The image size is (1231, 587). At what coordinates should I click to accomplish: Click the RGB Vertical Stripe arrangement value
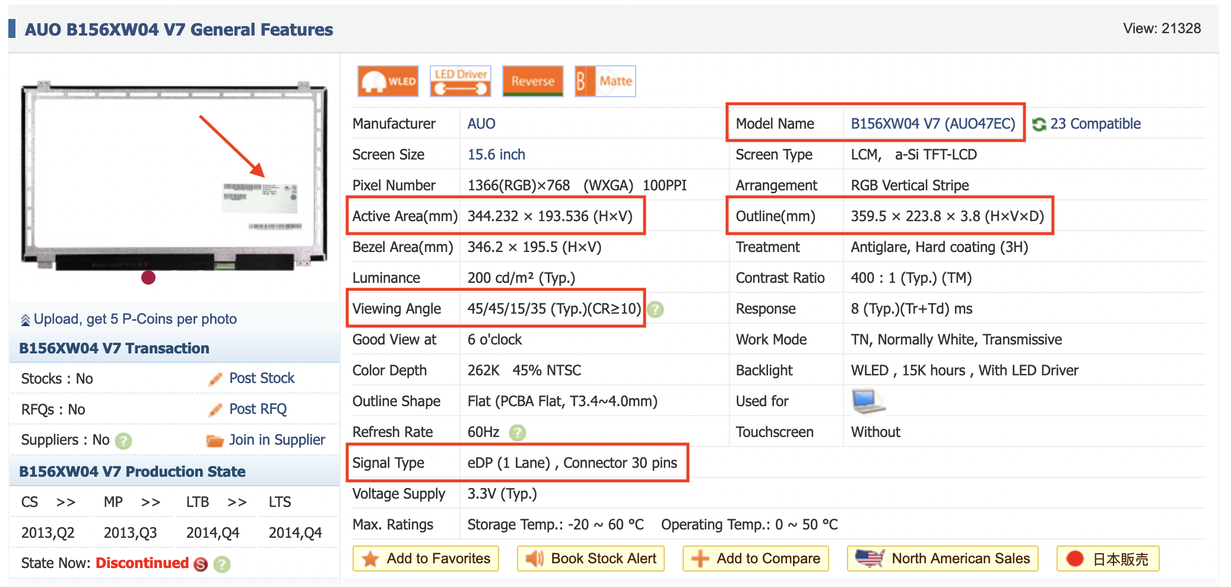(x=910, y=185)
